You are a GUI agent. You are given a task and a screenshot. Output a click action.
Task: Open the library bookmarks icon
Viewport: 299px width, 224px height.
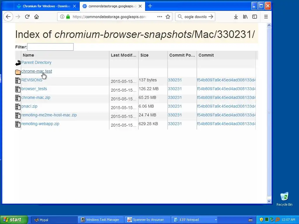pyautogui.click(x=245, y=17)
